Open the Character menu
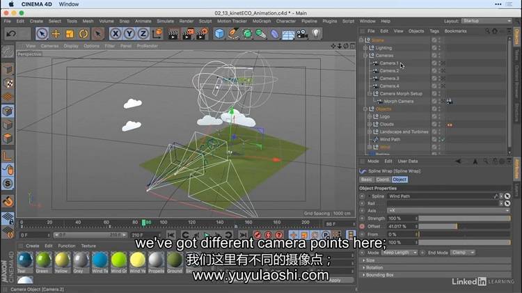 tap(286, 21)
